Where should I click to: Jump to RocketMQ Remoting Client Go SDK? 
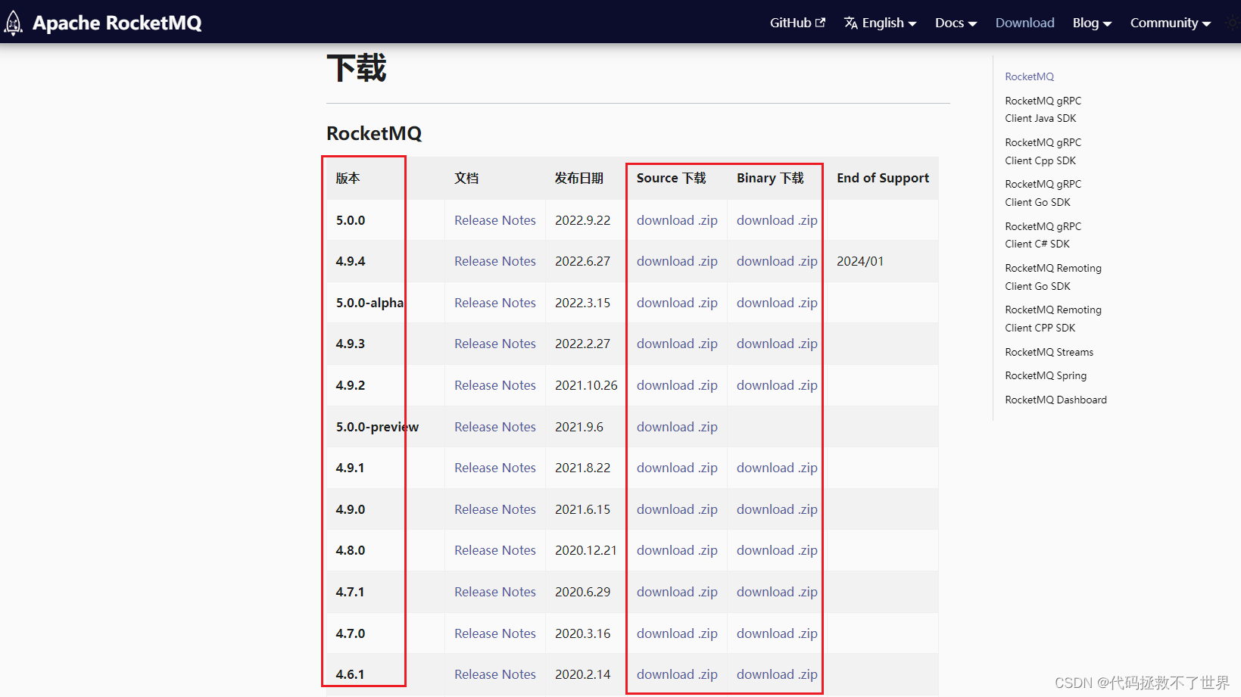click(x=1053, y=277)
